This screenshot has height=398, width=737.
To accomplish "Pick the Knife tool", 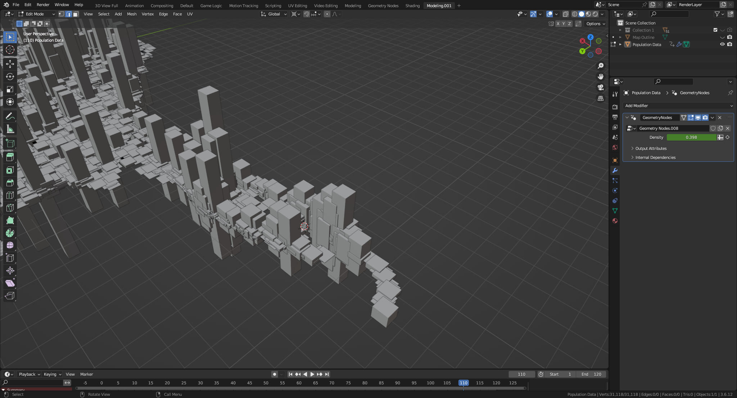I will tap(10, 208).
